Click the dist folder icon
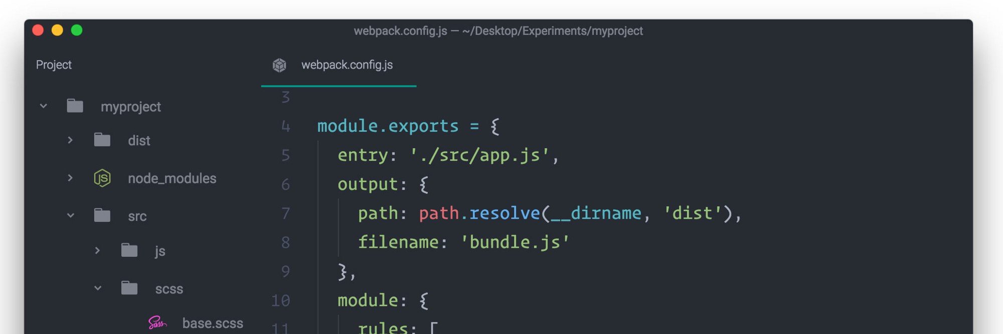This screenshot has height=334, width=1003. point(102,140)
